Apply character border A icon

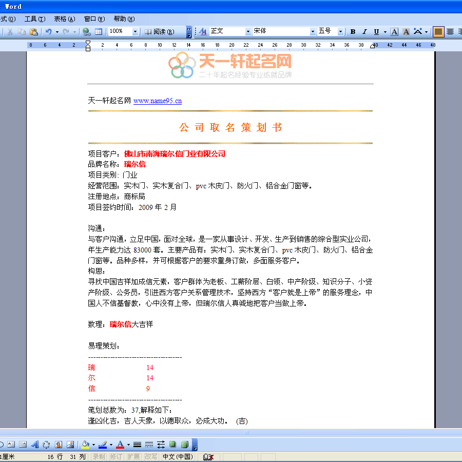click(x=394, y=31)
